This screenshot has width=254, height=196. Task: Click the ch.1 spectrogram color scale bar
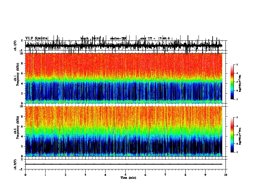(232, 82)
